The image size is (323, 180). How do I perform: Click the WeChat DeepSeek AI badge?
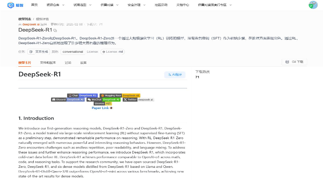(103, 100)
